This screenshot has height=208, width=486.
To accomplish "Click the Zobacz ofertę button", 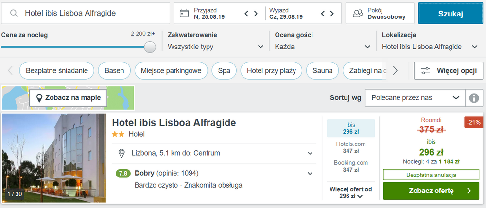I will coord(431,191).
